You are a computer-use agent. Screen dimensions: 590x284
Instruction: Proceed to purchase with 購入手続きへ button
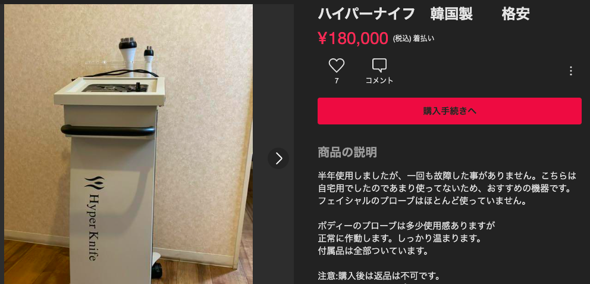pos(449,111)
